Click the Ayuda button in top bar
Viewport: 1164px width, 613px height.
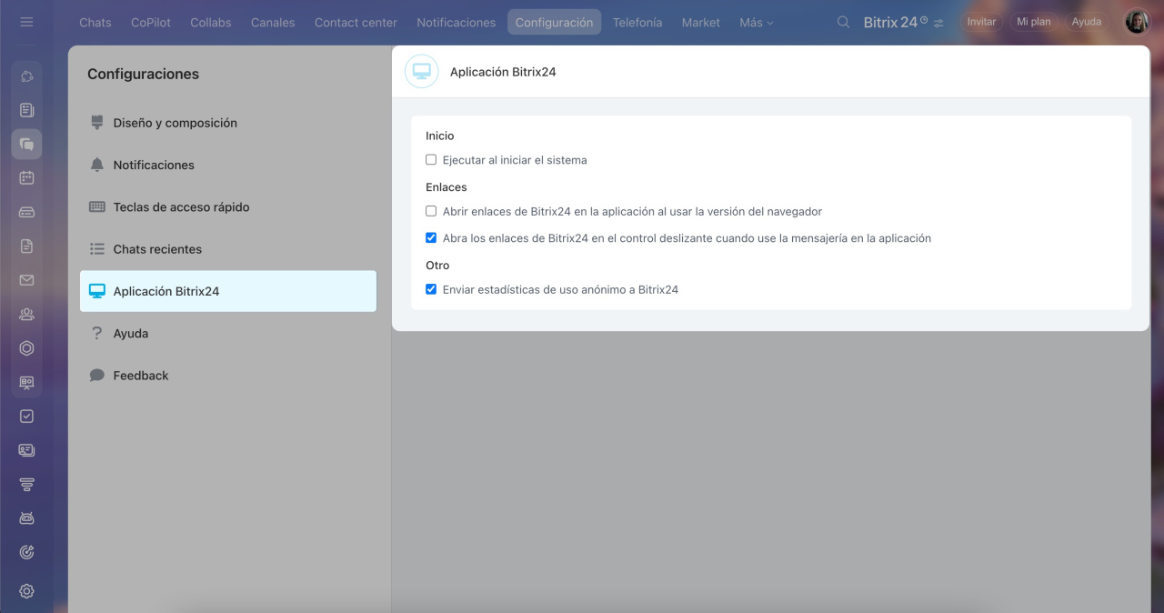[x=1086, y=22]
